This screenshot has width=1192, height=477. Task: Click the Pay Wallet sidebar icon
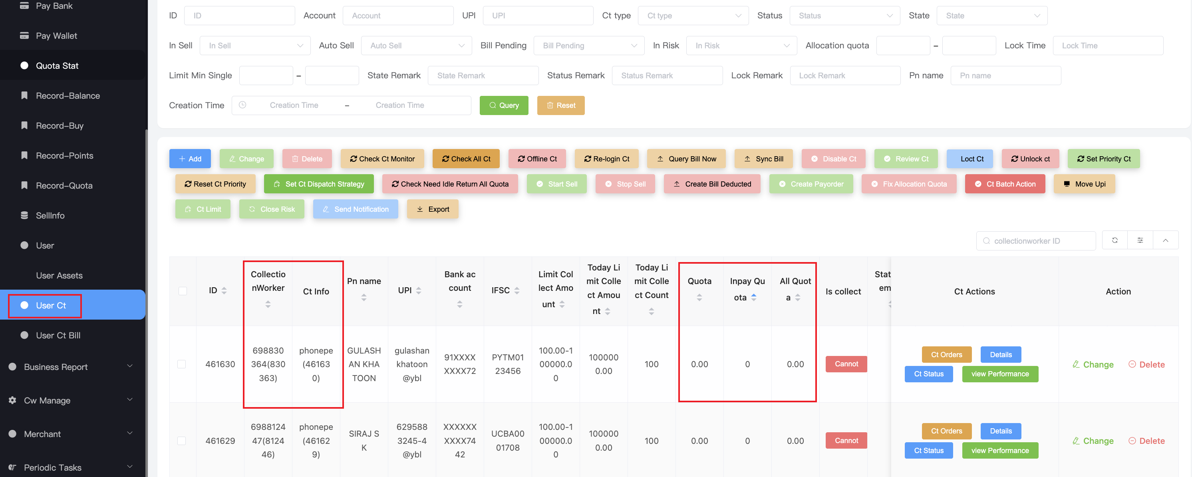pos(24,36)
